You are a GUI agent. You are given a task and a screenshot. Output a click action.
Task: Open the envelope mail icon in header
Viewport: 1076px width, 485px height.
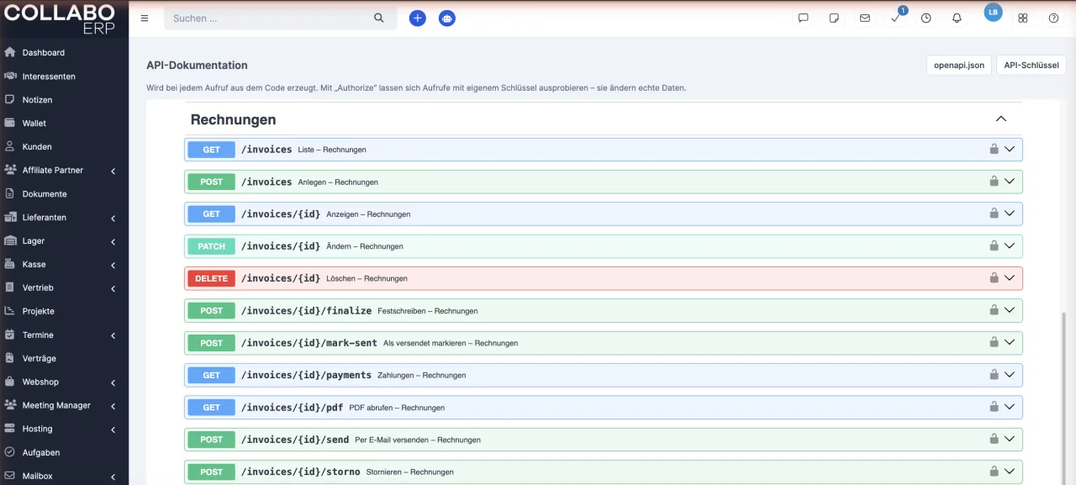(865, 18)
